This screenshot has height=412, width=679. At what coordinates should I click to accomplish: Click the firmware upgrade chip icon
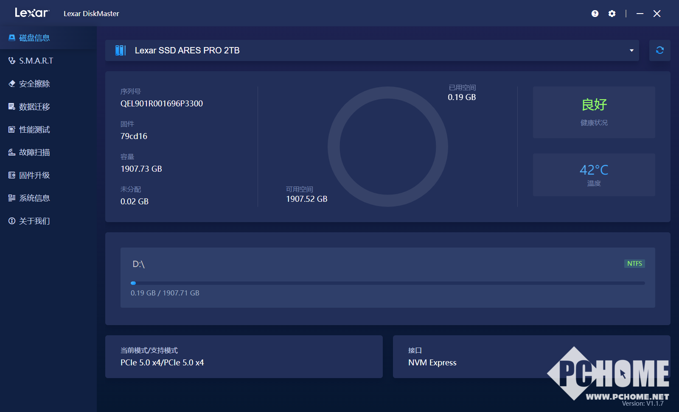pyautogui.click(x=12, y=175)
